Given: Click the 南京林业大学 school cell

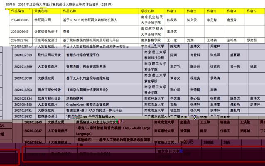Looking at the screenshot, I should [x=154, y=99].
